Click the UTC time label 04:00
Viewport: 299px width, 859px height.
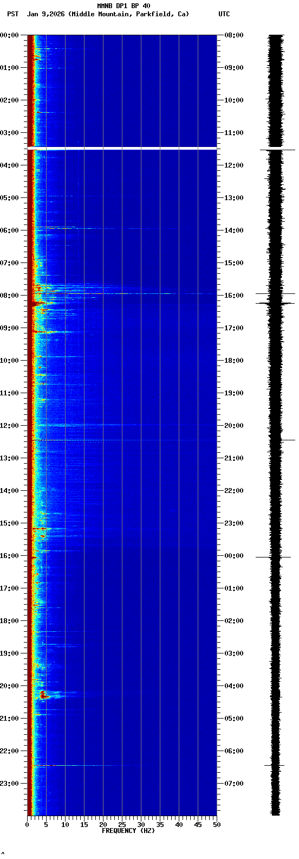[234, 686]
